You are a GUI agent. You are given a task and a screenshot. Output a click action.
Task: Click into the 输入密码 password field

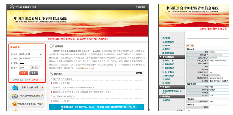tap(31, 63)
